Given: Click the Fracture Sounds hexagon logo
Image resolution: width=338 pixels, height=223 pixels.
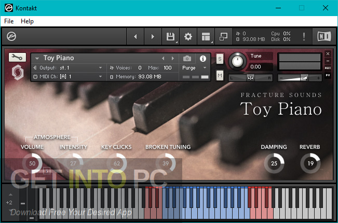Looking at the screenshot, I should (18, 72).
